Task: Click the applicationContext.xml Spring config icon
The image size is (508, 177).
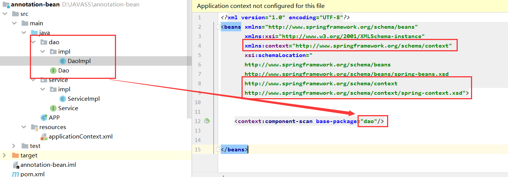Action: (44, 137)
